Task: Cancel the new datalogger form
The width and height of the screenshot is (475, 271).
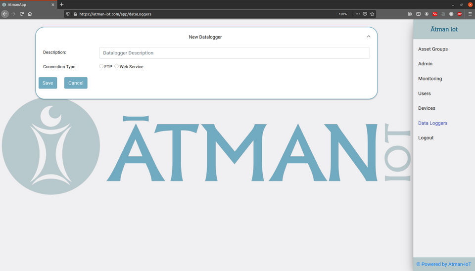Action: point(76,83)
